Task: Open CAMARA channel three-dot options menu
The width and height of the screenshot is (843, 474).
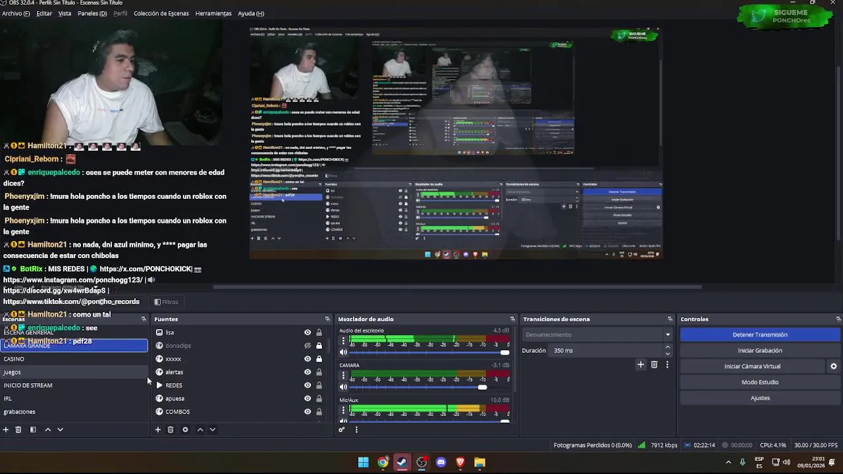Action: point(343,376)
